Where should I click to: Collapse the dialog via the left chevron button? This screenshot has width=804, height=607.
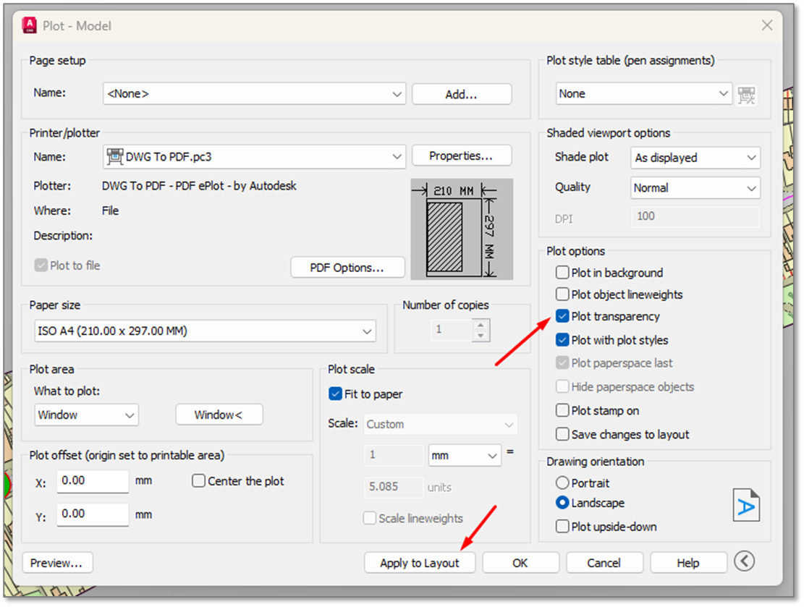[x=744, y=561]
